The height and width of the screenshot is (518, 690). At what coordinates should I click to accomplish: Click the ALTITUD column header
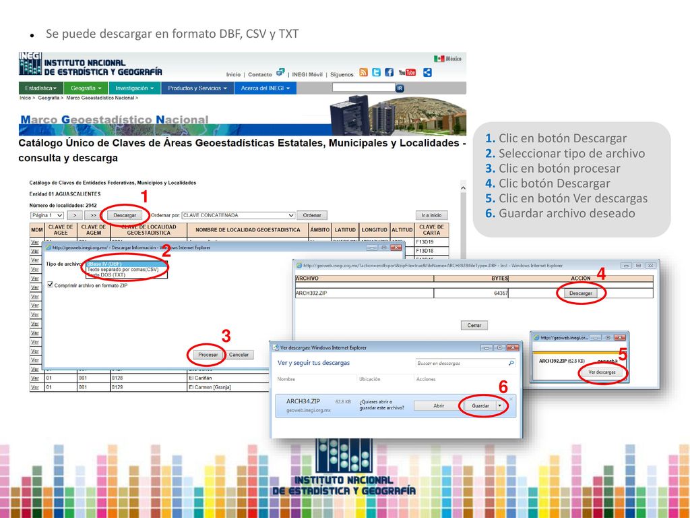tap(402, 230)
